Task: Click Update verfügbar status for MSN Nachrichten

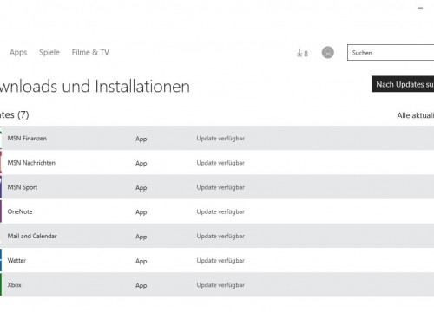Action: pos(220,163)
